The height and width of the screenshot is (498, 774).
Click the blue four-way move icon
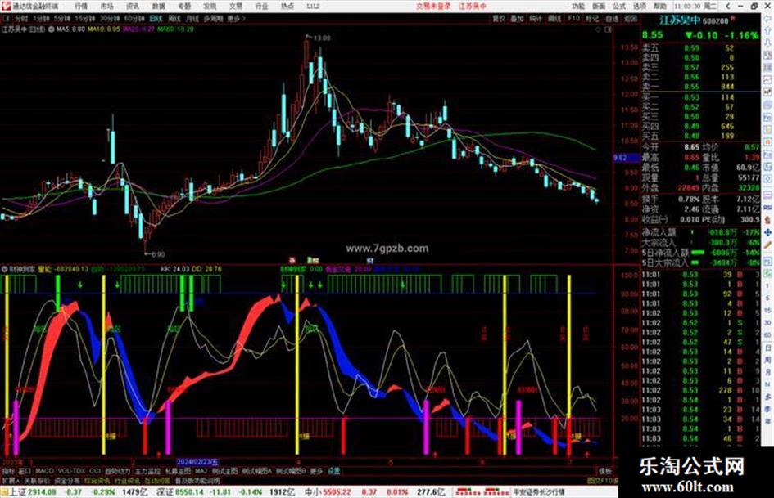coord(767,232)
